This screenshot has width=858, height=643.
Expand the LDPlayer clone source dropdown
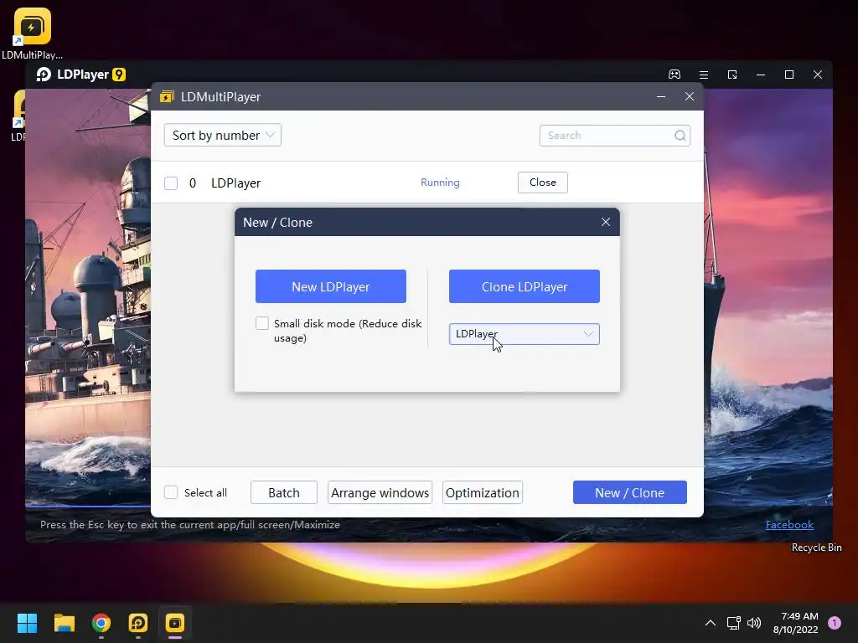click(x=525, y=334)
